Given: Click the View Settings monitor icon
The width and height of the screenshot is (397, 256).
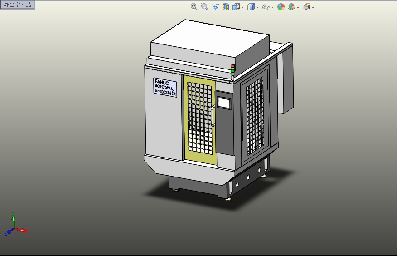Looking at the screenshot, I should pos(306,7).
